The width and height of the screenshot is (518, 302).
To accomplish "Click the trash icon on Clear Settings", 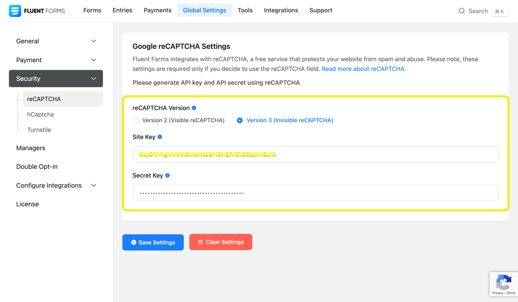I will click(200, 242).
